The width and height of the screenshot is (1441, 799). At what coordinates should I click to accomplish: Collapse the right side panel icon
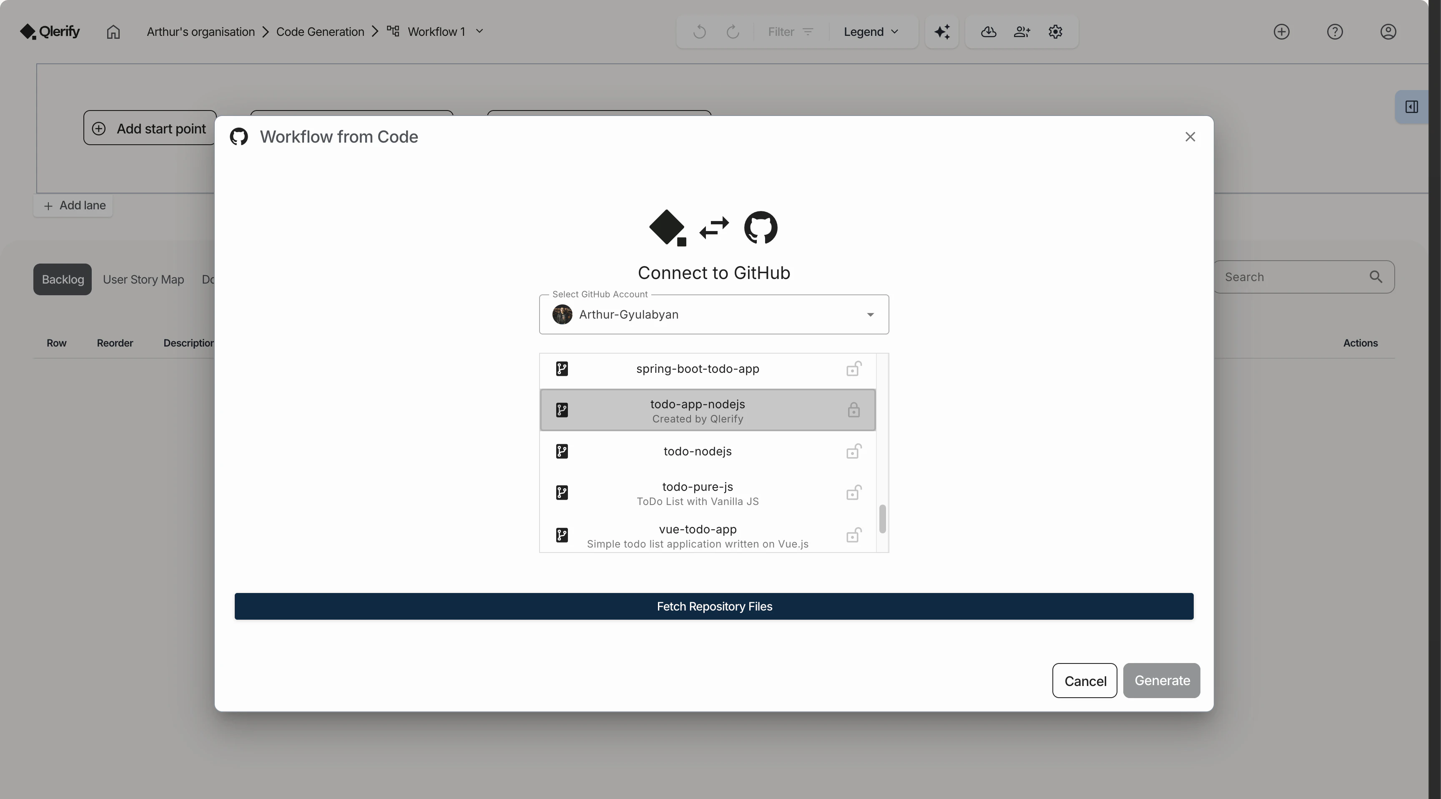1412,107
